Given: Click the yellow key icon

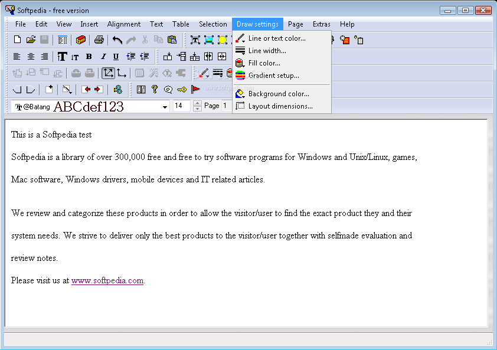Looking at the screenshot, I should coord(182,90).
